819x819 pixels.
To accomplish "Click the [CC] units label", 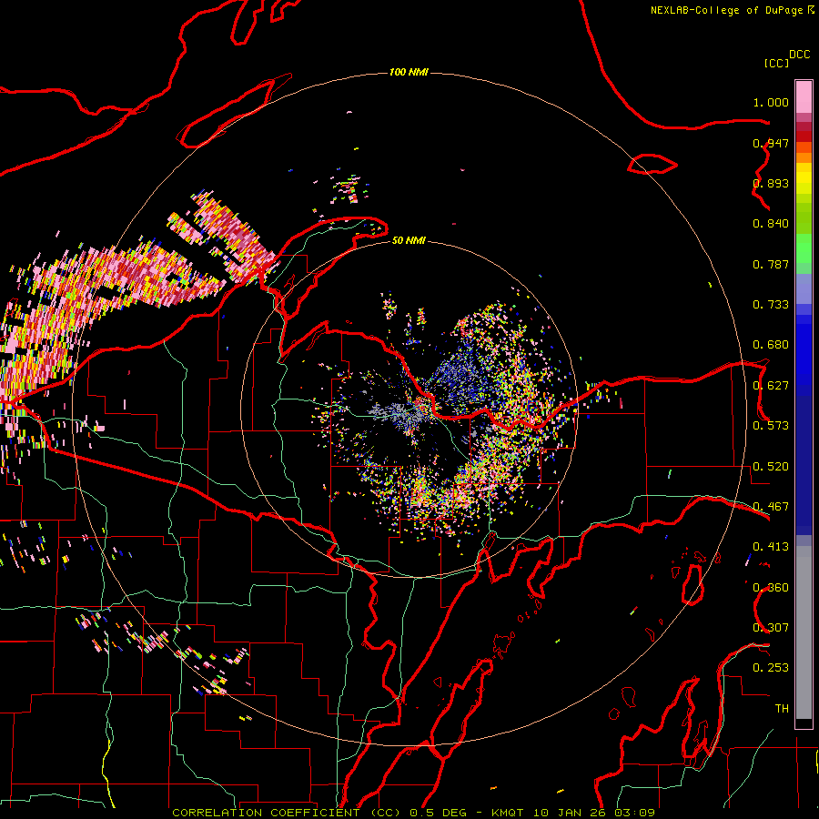I will (x=776, y=63).
